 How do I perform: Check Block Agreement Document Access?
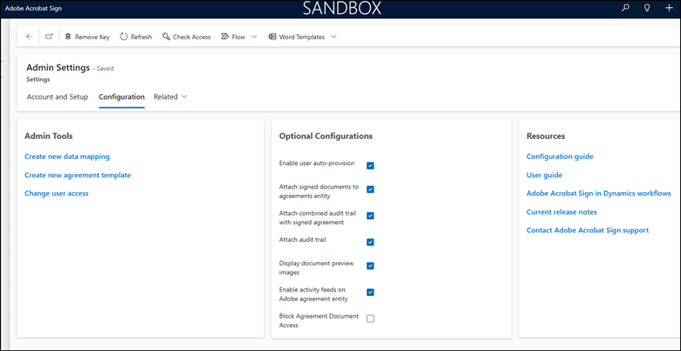tap(370, 319)
